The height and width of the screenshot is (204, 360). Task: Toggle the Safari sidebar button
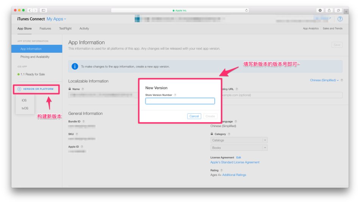44,10
